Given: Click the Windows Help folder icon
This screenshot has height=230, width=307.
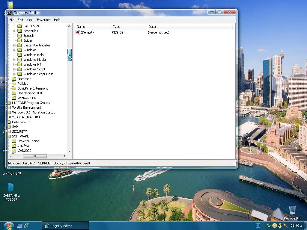Looking at the screenshot, I should click(x=19, y=55).
